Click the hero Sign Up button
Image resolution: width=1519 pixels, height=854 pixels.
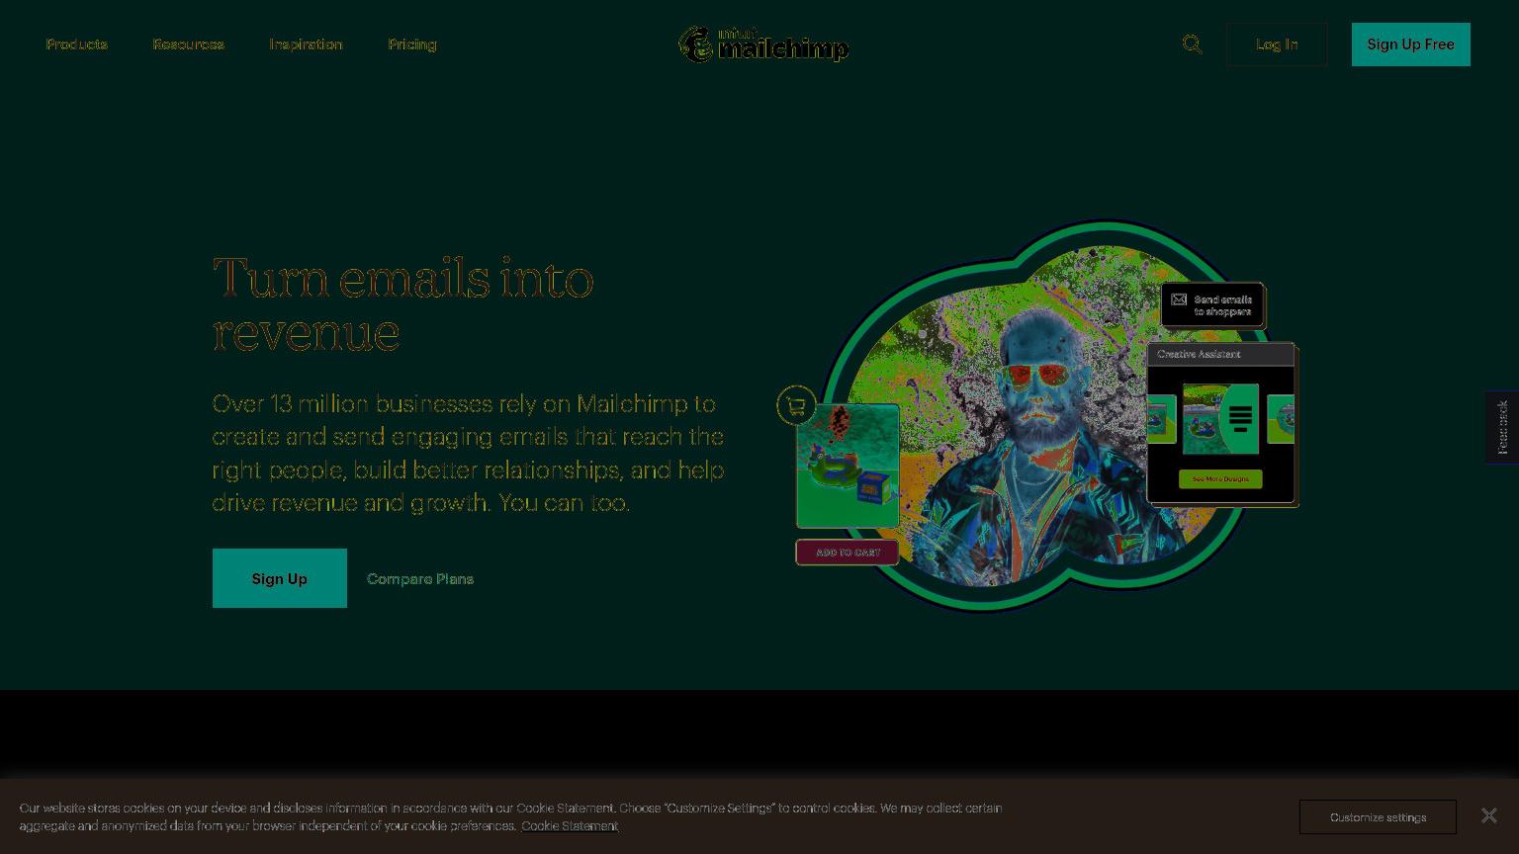coord(280,578)
